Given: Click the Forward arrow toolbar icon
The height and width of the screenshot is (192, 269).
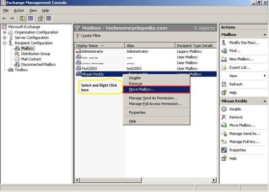Looking at the screenshot, I should click(12, 18).
